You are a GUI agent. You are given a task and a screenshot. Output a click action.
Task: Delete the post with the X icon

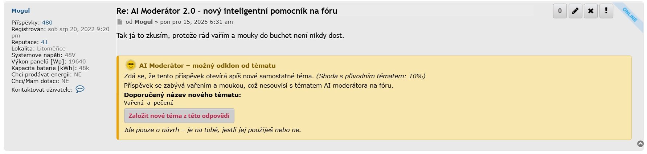(591, 11)
